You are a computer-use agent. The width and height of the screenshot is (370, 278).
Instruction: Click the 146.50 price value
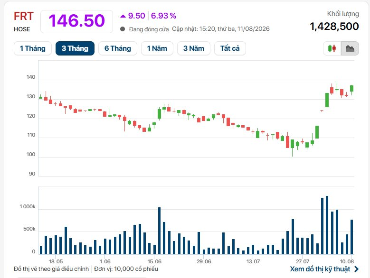(76, 21)
